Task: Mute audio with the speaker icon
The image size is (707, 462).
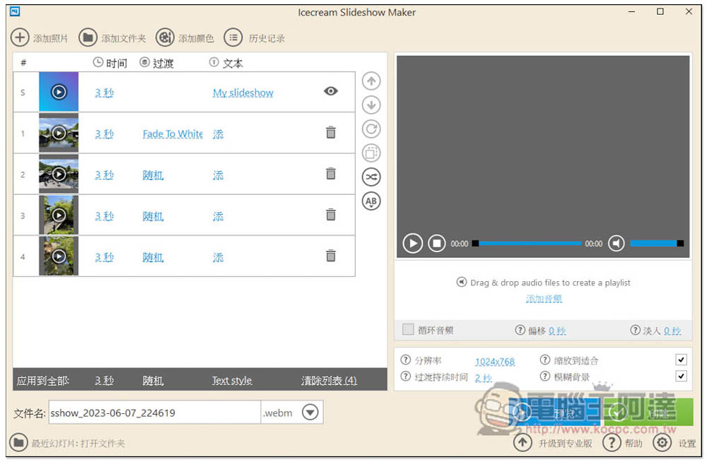Action: (617, 243)
